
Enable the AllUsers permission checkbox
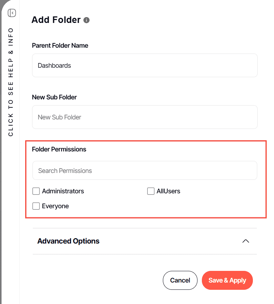click(x=151, y=191)
